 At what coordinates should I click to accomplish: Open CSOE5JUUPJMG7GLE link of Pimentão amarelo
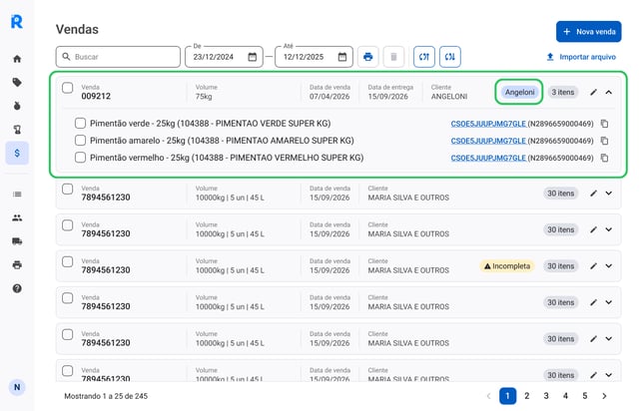pos(488,141)
